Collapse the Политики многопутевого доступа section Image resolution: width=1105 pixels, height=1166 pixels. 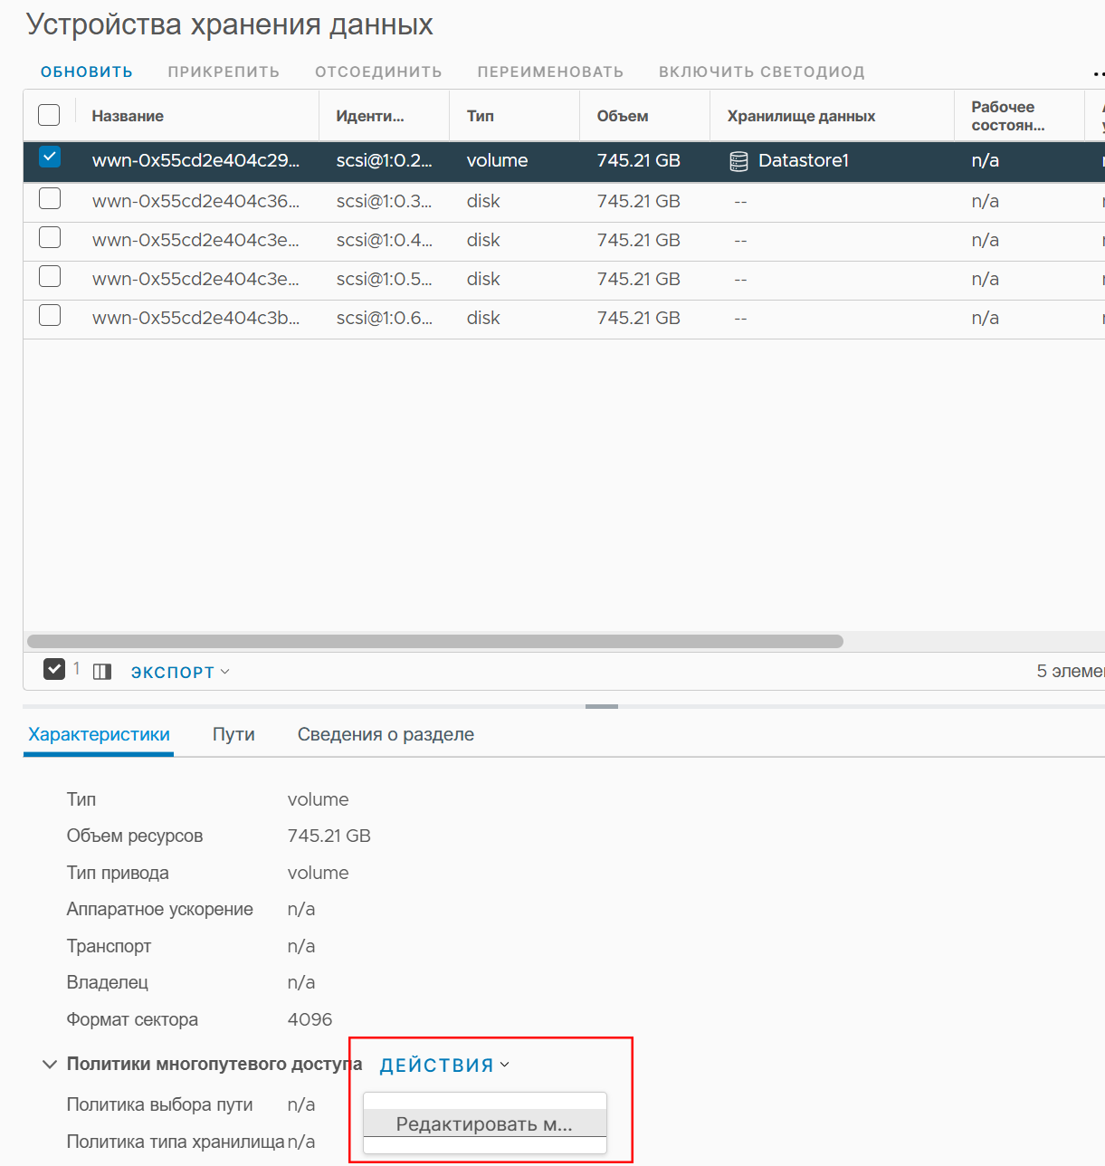(x=50, y=1064)
